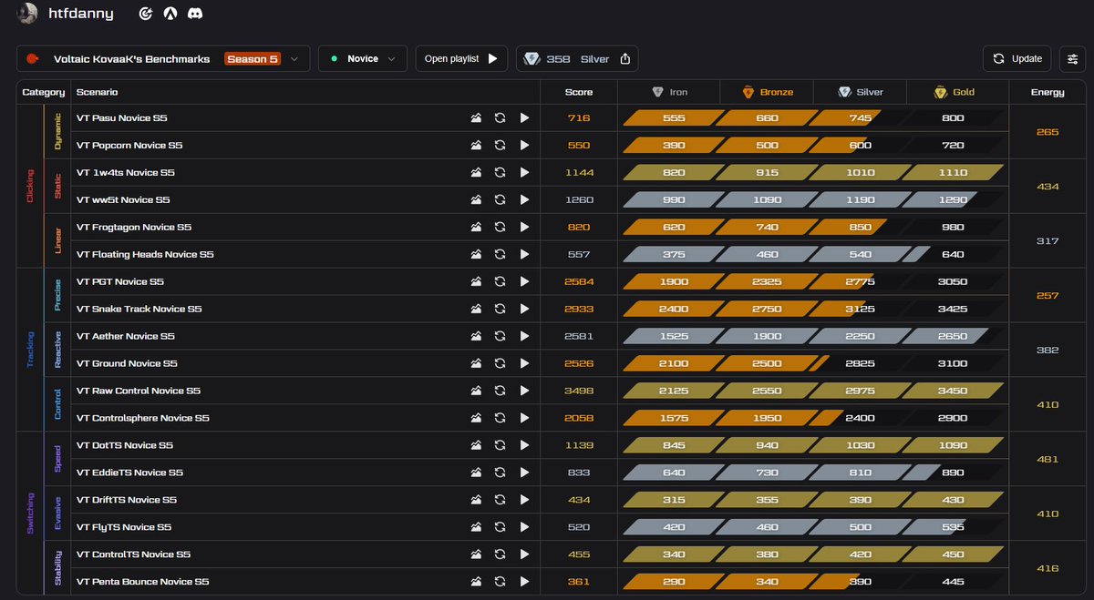Viewport: 1094px width, 600px height.
Task: Click the energy value 265
Action: (x=1048, y=132)
